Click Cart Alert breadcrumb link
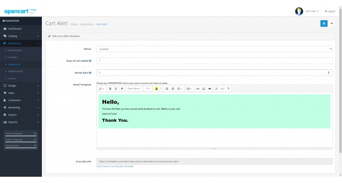 coord(102,24)
